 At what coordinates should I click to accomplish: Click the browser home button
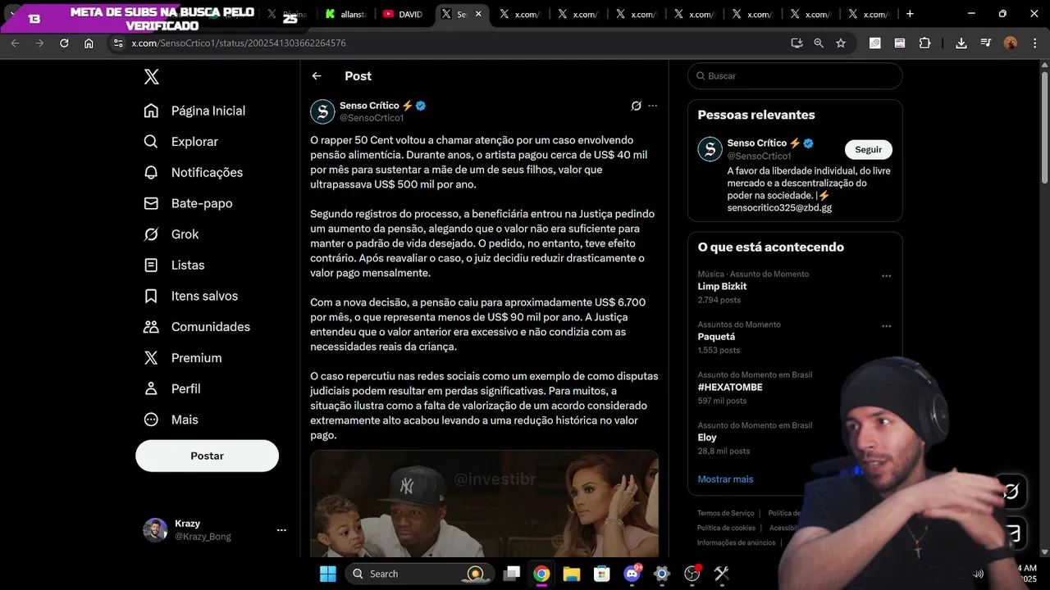[89, 43]
